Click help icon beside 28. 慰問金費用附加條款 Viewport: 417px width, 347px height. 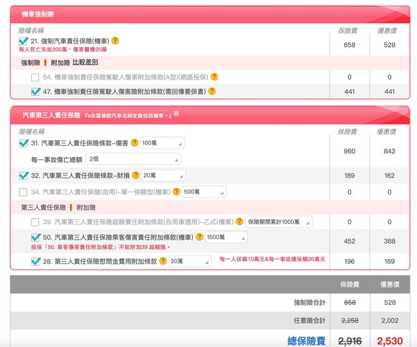(163, 261)
